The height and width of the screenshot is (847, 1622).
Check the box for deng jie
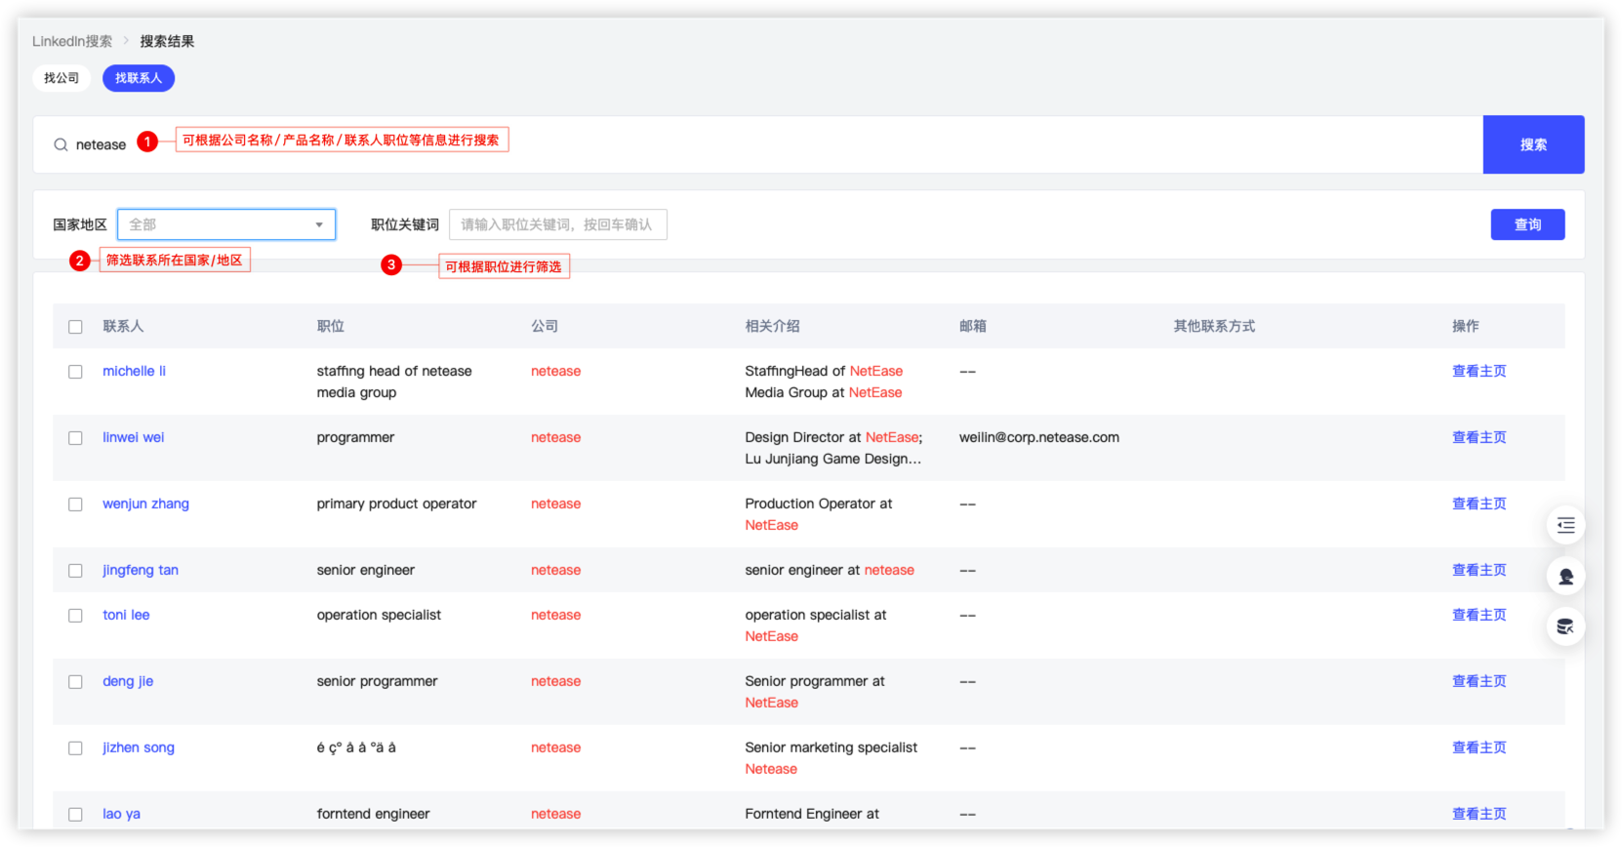[x=75, y=682]
